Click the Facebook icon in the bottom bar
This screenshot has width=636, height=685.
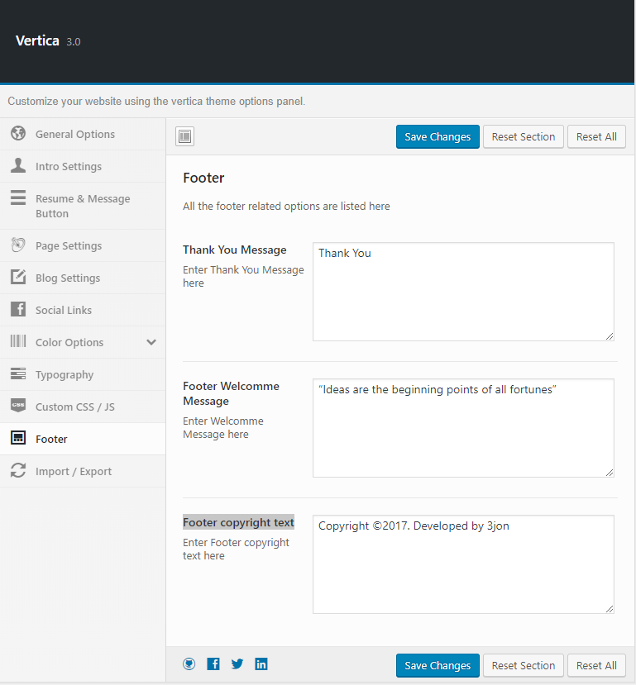[x=213, y=664]
